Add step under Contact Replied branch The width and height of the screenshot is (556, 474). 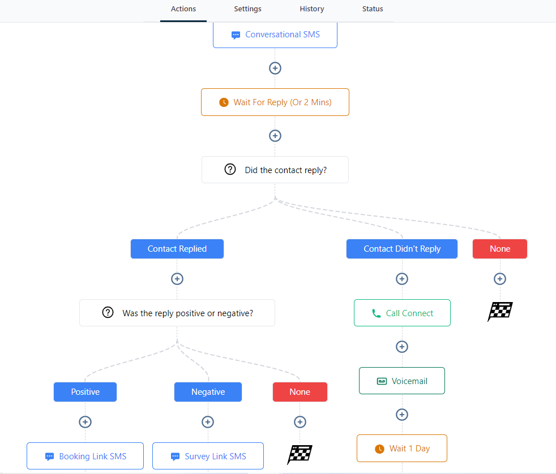click(177, 279)
